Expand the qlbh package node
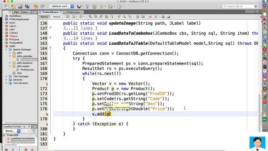This screenshot has width=268, height=151. pyautogui.click(x=10, y=53)
